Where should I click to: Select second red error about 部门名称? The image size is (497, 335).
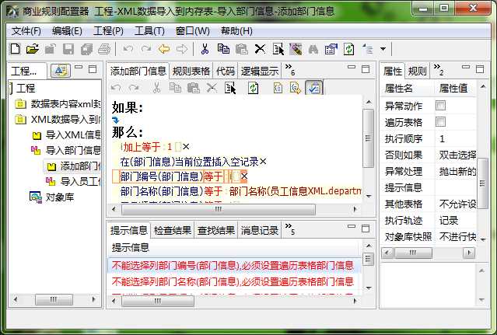point(233,281)
